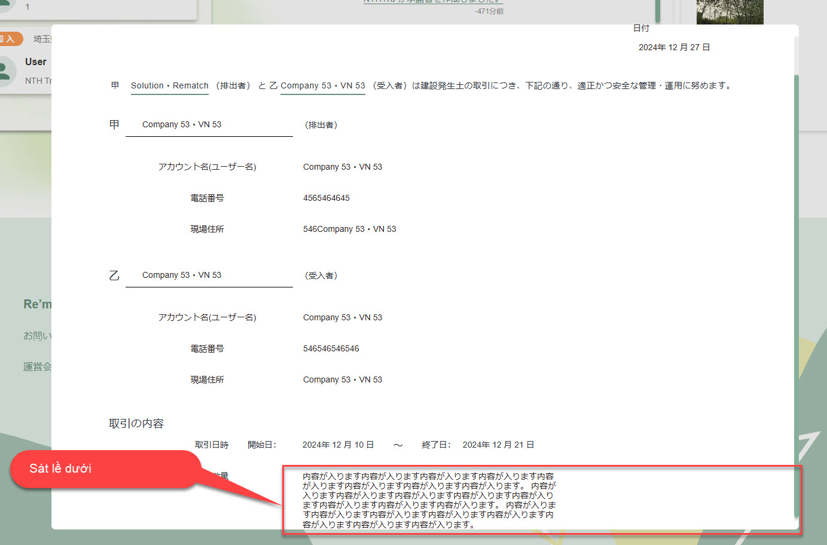Viewport: 827px width, 545px height.
Task: Click the red Sát lề dưới callout
Action: (x=105, y=469)
